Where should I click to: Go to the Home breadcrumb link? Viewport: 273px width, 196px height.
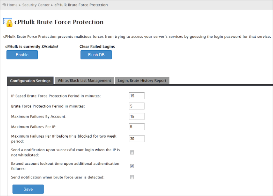(12, 5)
